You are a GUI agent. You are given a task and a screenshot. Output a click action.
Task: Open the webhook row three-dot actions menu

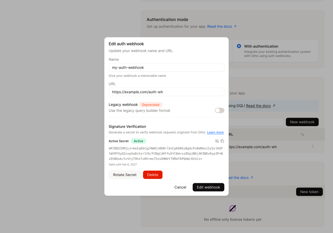313,146
